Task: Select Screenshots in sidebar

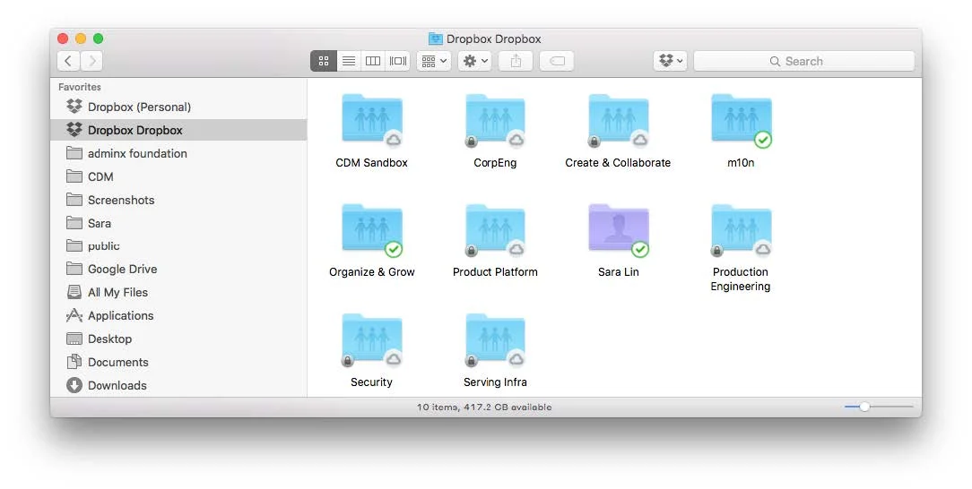Action: (178, 200)
